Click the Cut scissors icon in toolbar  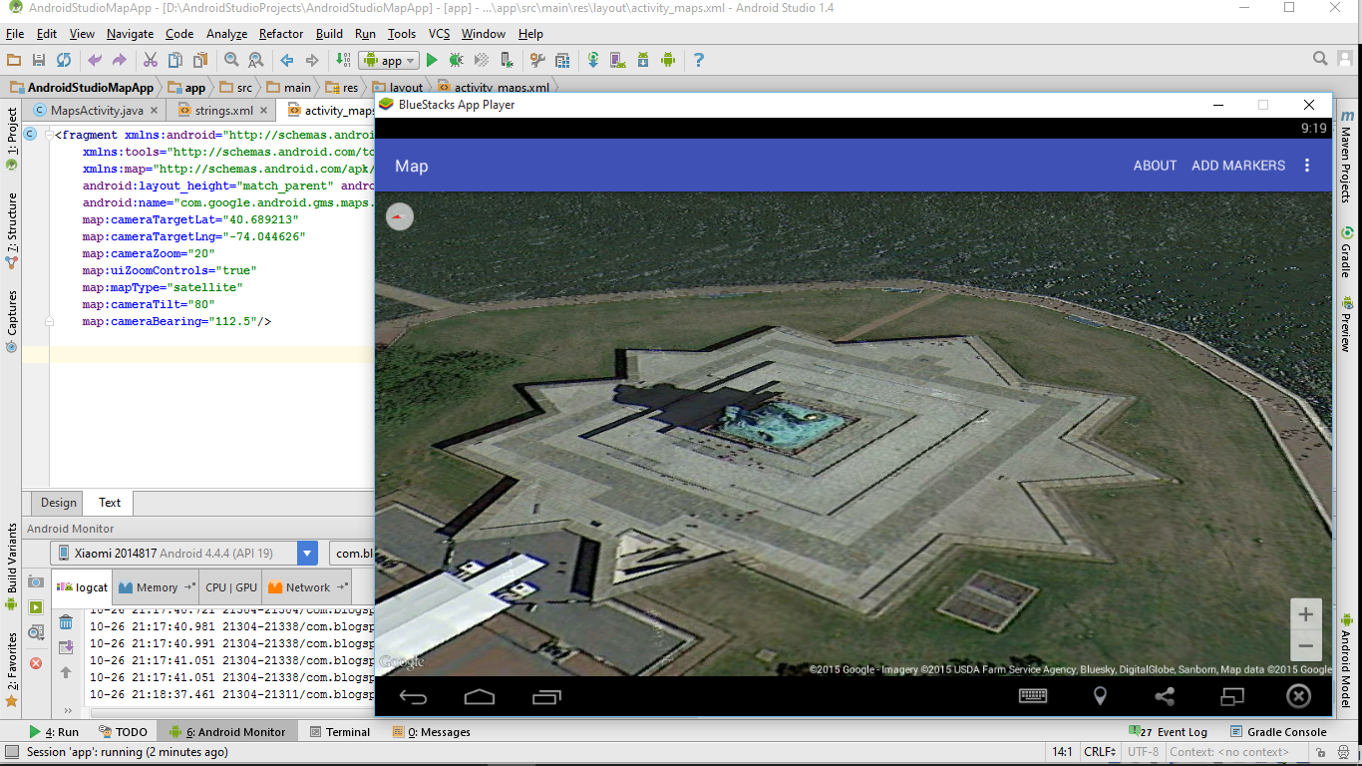tap(151, 60)
